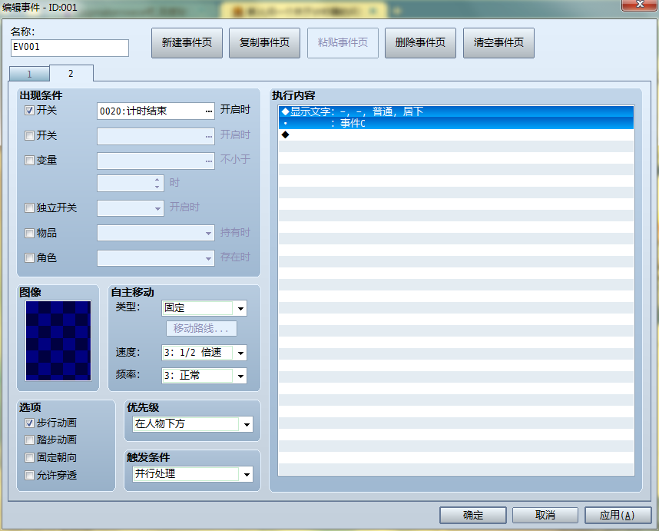Viewport: 659px width, 531px height.
Task: Switch to event page tab 1
Action: [29, 74]
